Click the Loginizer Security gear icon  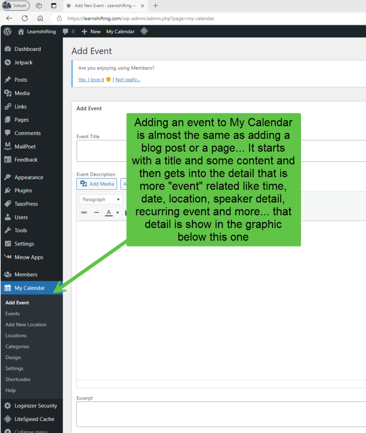pos(8,406)
